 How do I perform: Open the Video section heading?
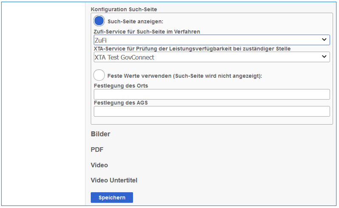(x=99, y=165)
